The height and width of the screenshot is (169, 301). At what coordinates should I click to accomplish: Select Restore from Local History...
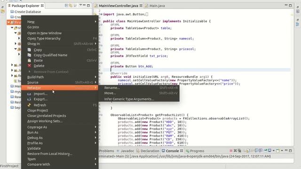[60, 154]
